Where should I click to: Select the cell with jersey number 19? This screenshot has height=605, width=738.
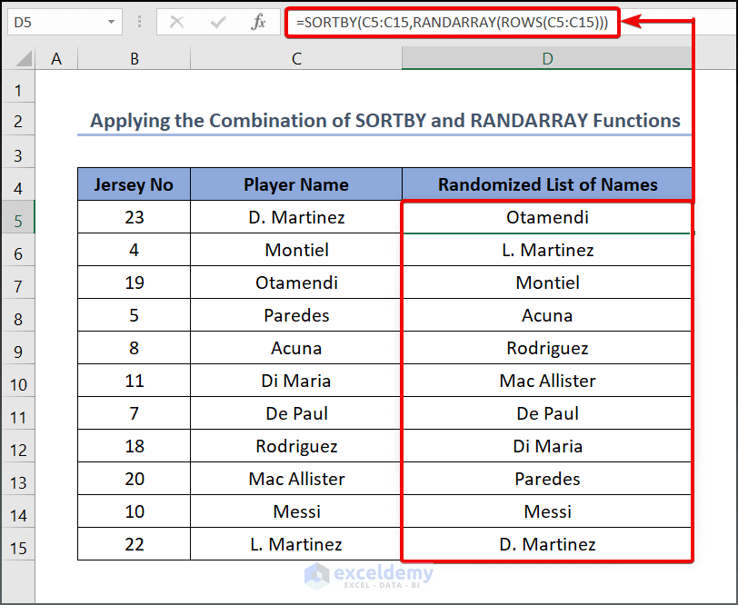pyautogui.click(x=135, y=283)
